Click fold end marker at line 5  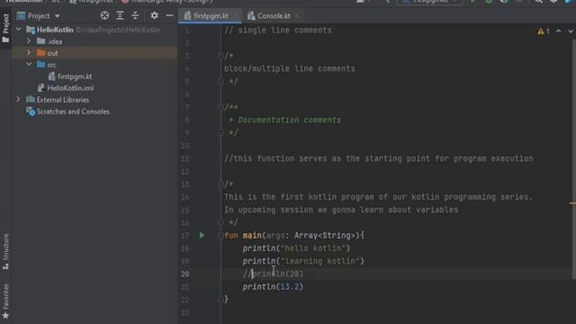pos(220,82)
